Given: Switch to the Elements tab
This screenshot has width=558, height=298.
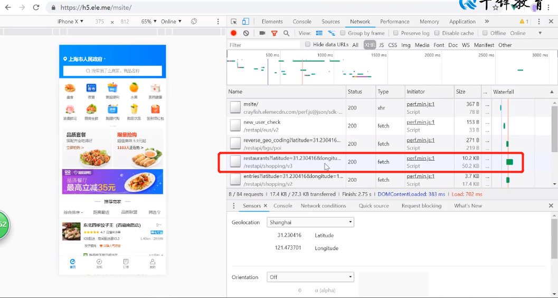Looking at the screenshot, I should 272,22.
